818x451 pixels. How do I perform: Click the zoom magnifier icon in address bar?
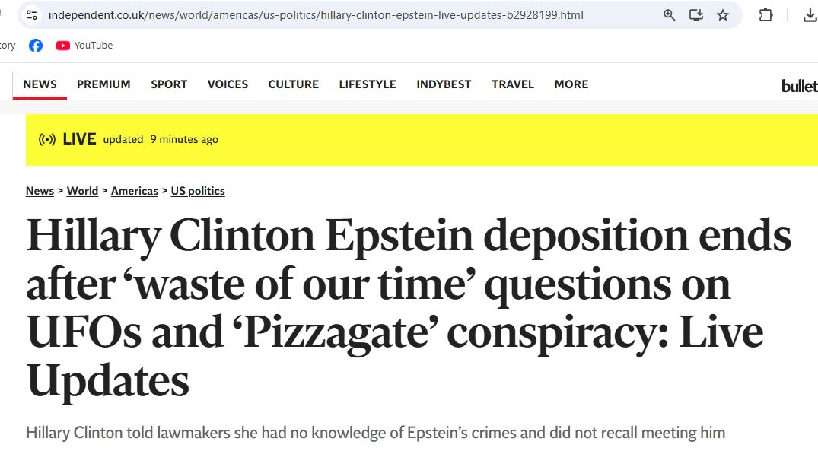click(x=670, y=14)
